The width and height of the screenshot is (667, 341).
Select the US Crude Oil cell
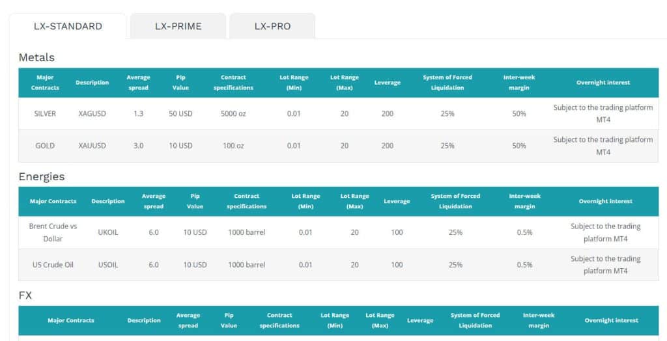point(53,264)
